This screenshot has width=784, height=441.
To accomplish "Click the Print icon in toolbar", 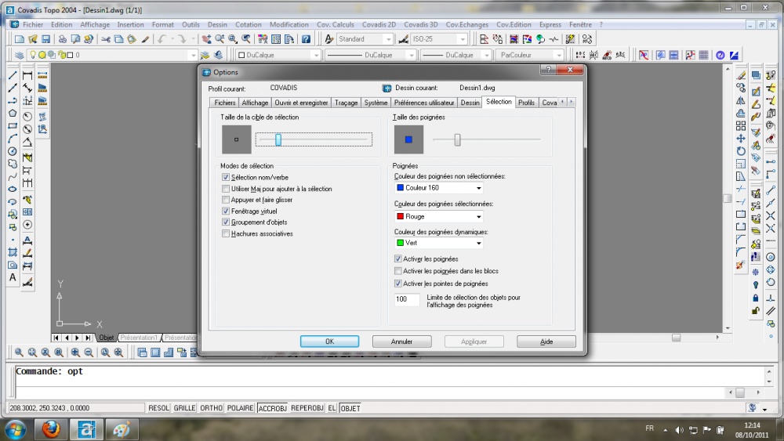I will point(63,39).
